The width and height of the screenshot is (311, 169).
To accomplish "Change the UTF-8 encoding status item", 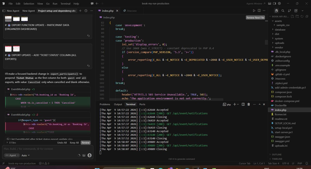I will (x=286, y=164).
